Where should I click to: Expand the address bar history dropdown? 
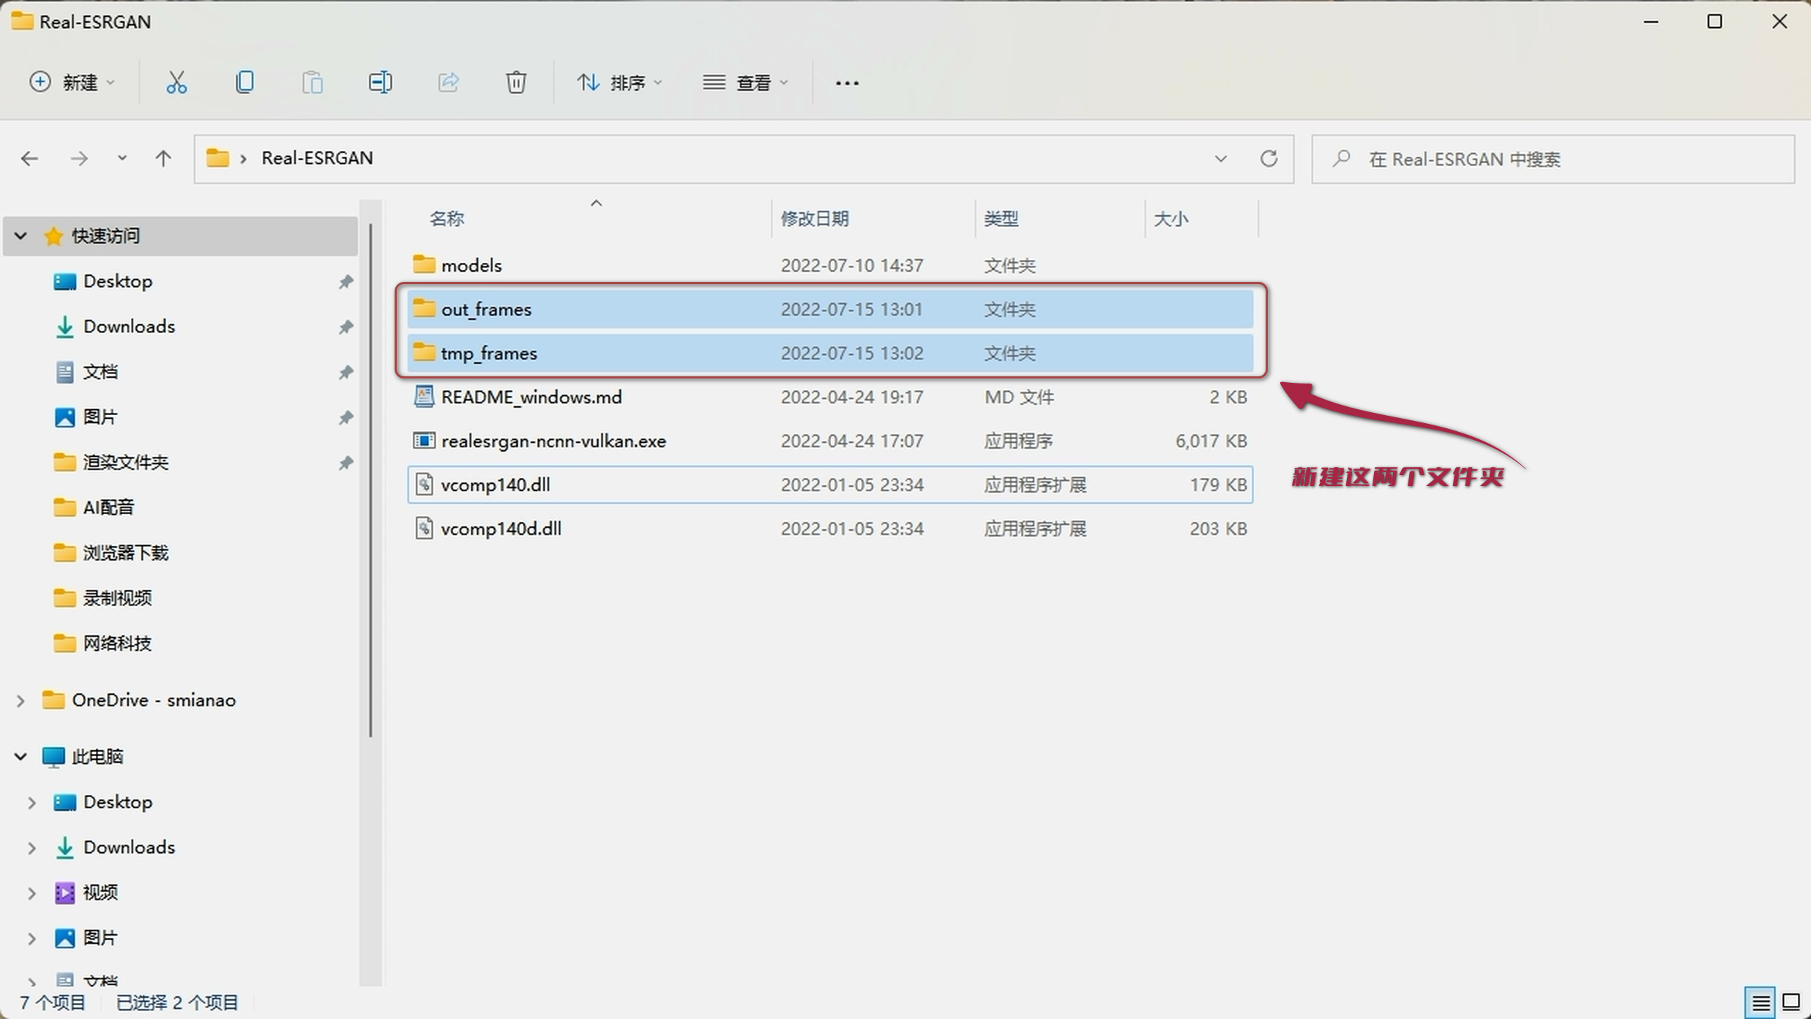pos(1220,158)
